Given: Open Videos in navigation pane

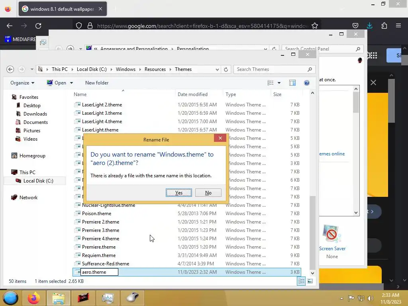Looking at the screenshot, I should click(30, 139).
